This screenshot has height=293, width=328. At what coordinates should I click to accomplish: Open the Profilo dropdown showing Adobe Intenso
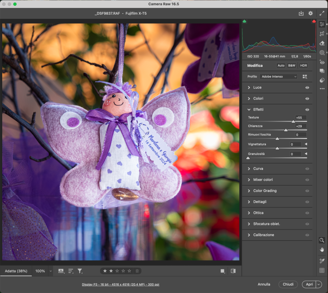pyautogui.click(x=278, y=76)
